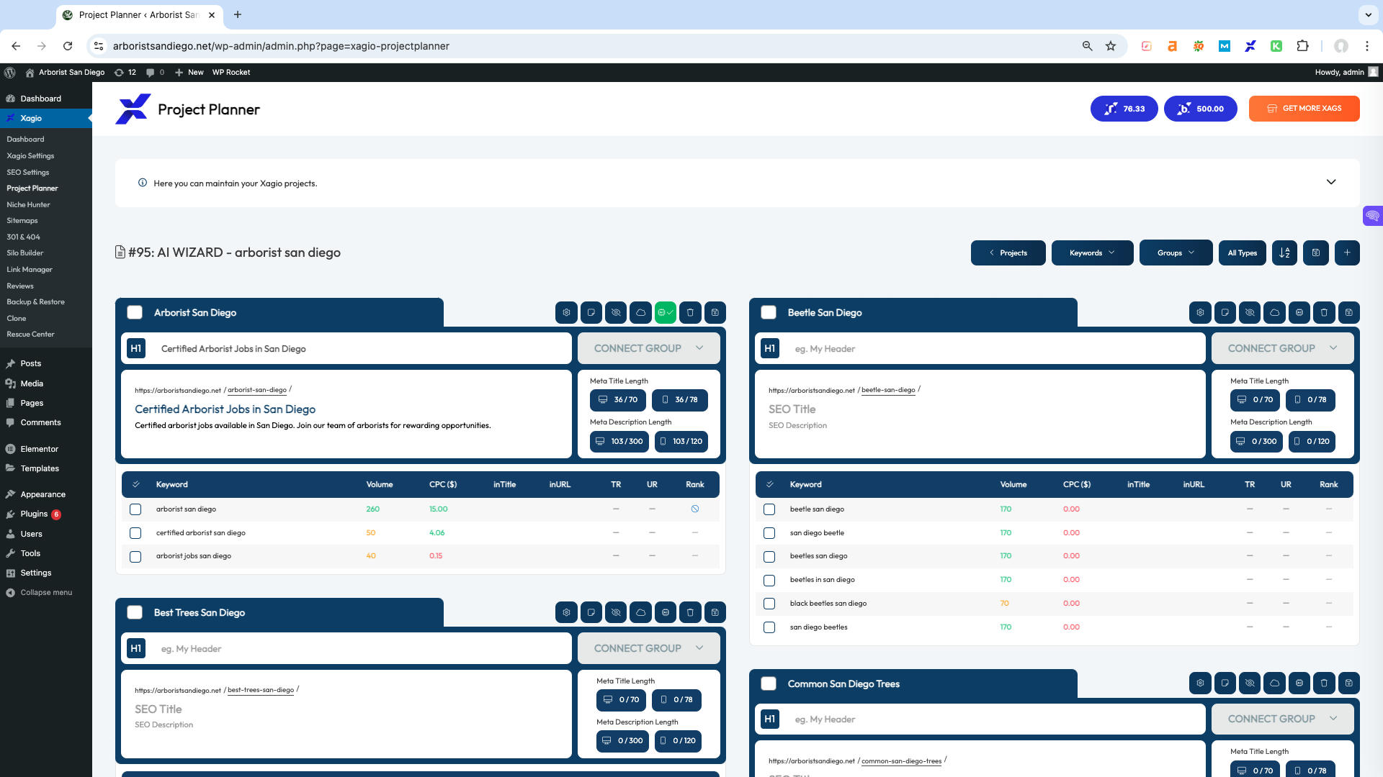Screen dimensions: 1383x777
Task: Save the Common San Diego Trees group with disk icon
Action: click(1349, 683)
